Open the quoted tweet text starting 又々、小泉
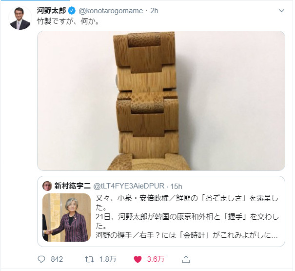This screenshot has width=295, height=271. click(x=187, y=217)
